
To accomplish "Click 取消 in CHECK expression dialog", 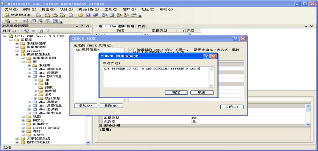I will (202, 92).
